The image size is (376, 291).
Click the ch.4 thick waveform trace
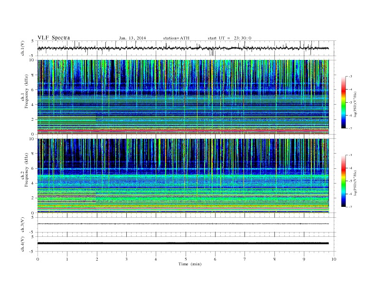pyautogui.click(x=183, y=243)
